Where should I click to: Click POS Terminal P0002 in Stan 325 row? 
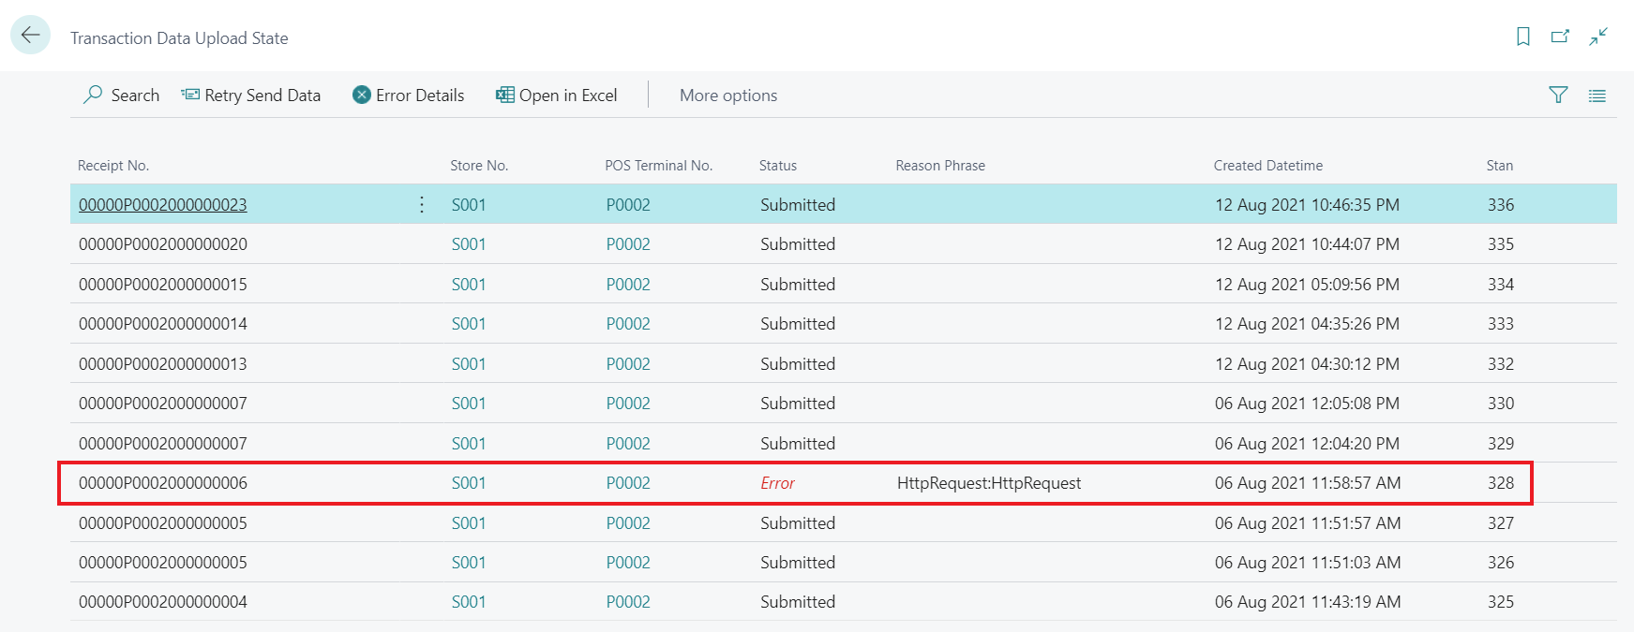click(628, 602)
